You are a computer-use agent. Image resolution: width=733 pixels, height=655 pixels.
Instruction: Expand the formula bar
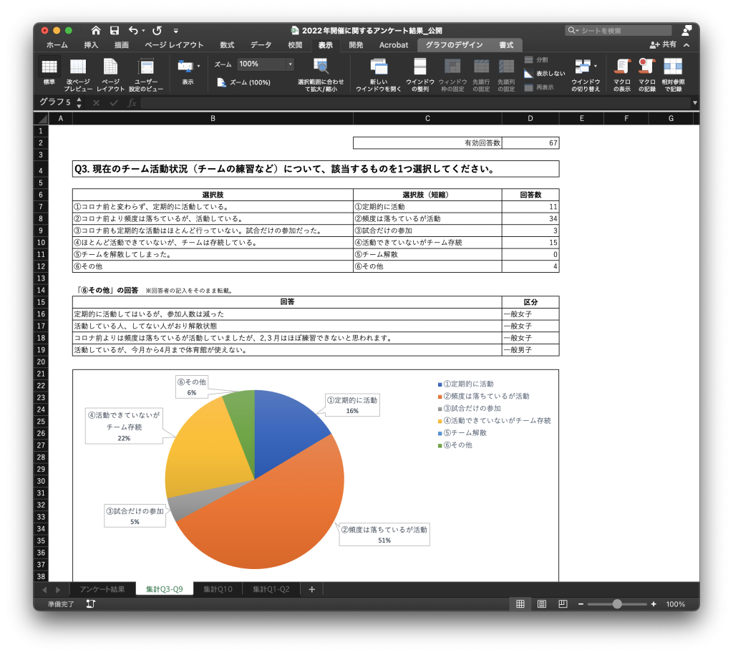pos(694,102)
